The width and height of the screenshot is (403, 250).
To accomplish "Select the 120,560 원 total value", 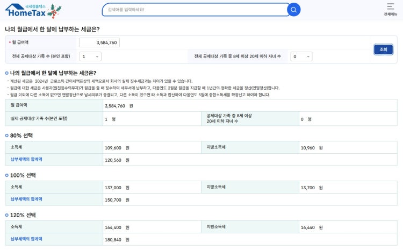I will pyautogui.click(x=117, y=160).
